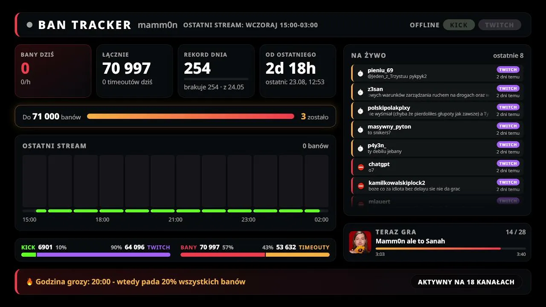Click the '3:40' song duration
Viewport: 546px width, 307px height.
point(521,254)
